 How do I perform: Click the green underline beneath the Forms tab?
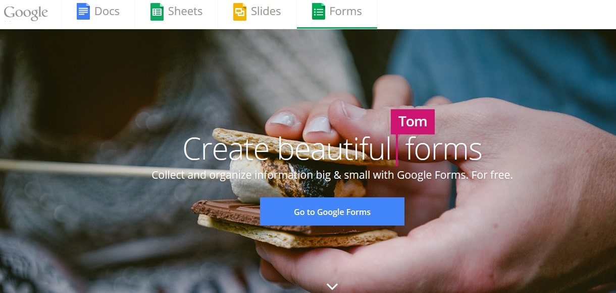pyautogui.click(x=337, y=28)
